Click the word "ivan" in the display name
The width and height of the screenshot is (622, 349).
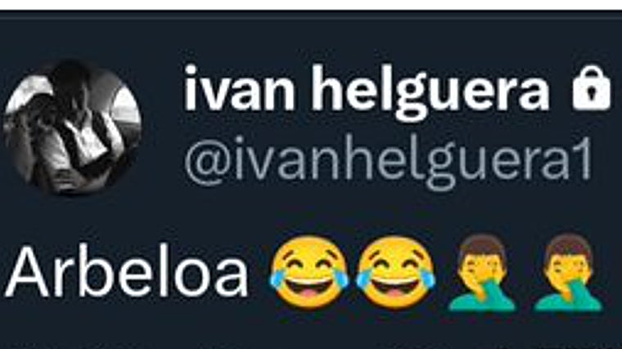click(239, 88)
